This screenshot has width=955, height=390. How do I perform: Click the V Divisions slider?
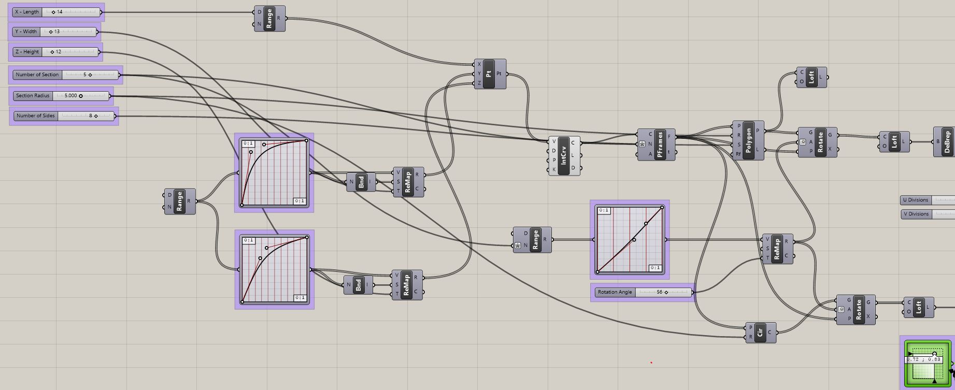[x=928, y=214]
